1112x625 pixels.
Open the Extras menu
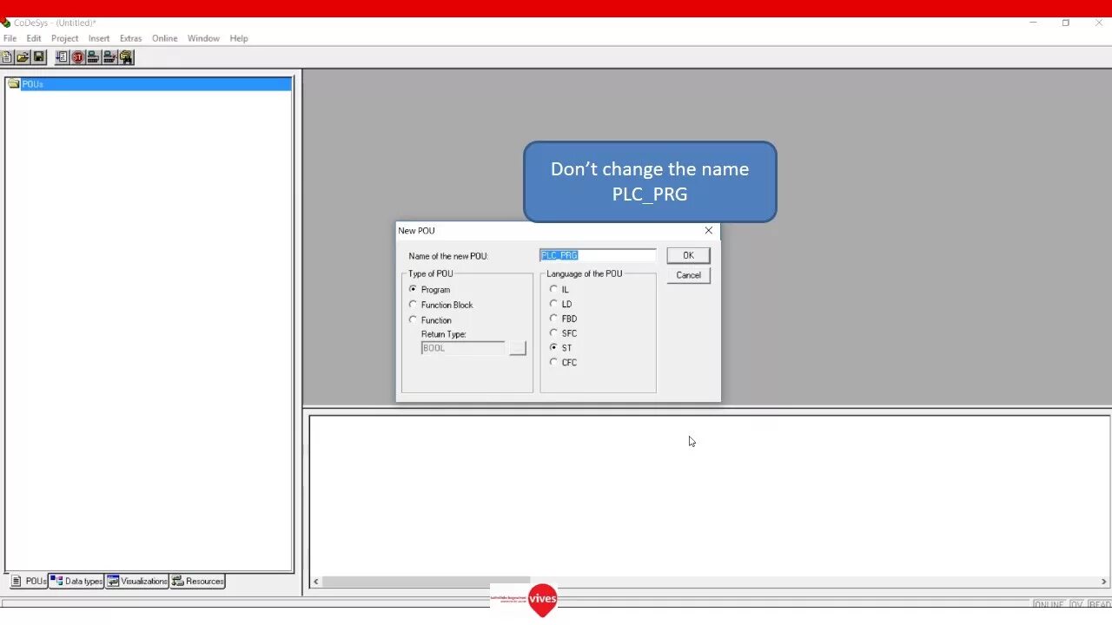(x=130, y=38)
